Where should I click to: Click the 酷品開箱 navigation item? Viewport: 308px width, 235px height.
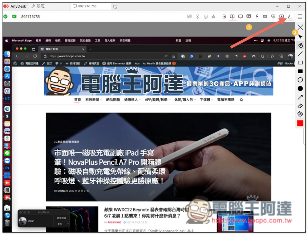click(113, 100)
